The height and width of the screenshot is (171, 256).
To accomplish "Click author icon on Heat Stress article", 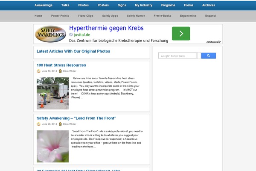I will (60, 71).
